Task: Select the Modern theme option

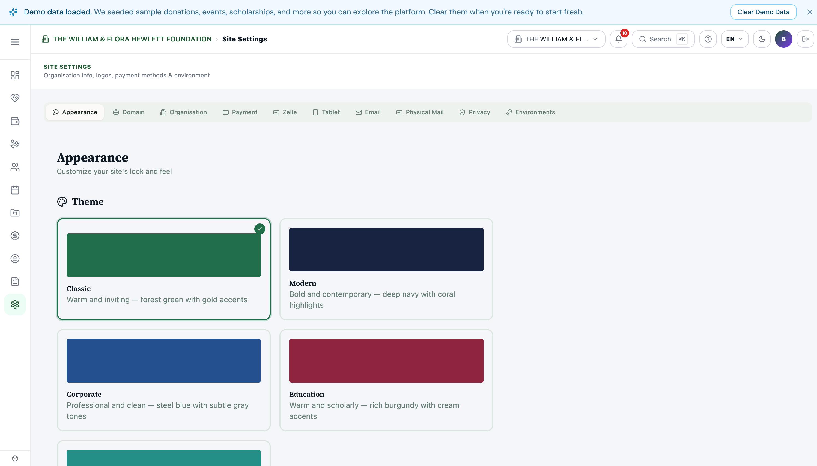Action: coord(386,269)
